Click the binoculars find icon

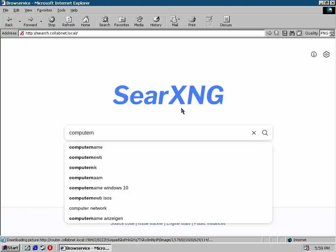[x=292, y=33]
